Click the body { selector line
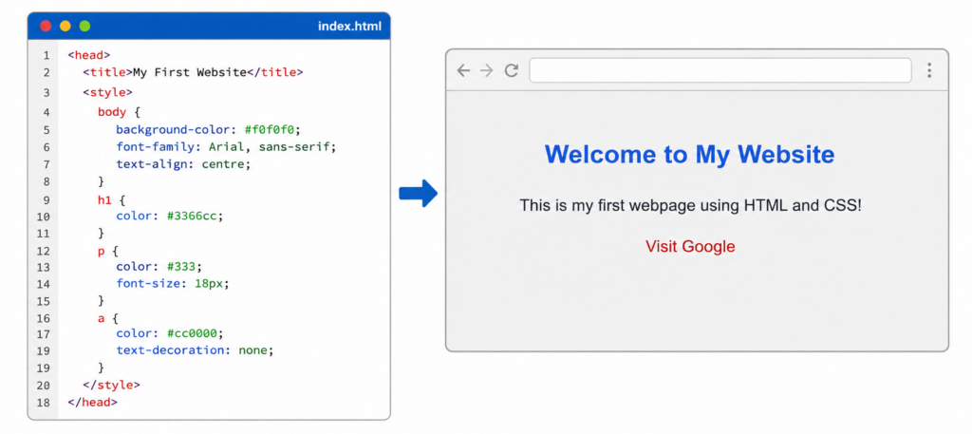972x434 pixels. [120, 112]
